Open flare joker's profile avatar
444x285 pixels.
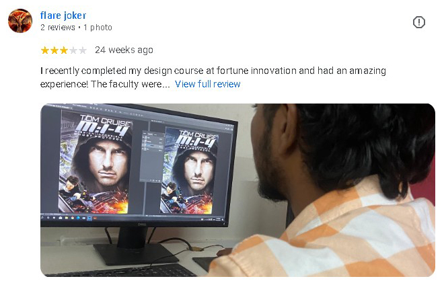(x=20, y=21)
